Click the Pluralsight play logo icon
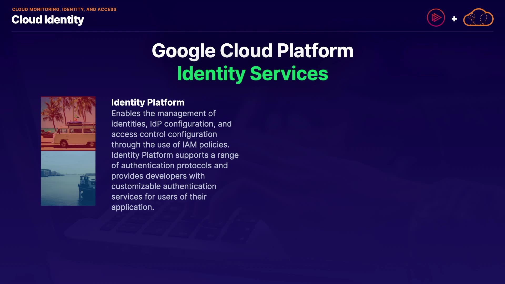 pos(436,18)
